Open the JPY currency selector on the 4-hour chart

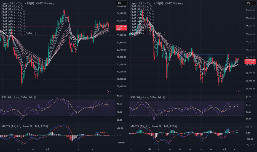click(249, 3)
